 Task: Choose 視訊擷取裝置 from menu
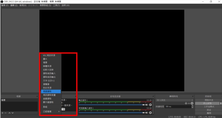51,95
